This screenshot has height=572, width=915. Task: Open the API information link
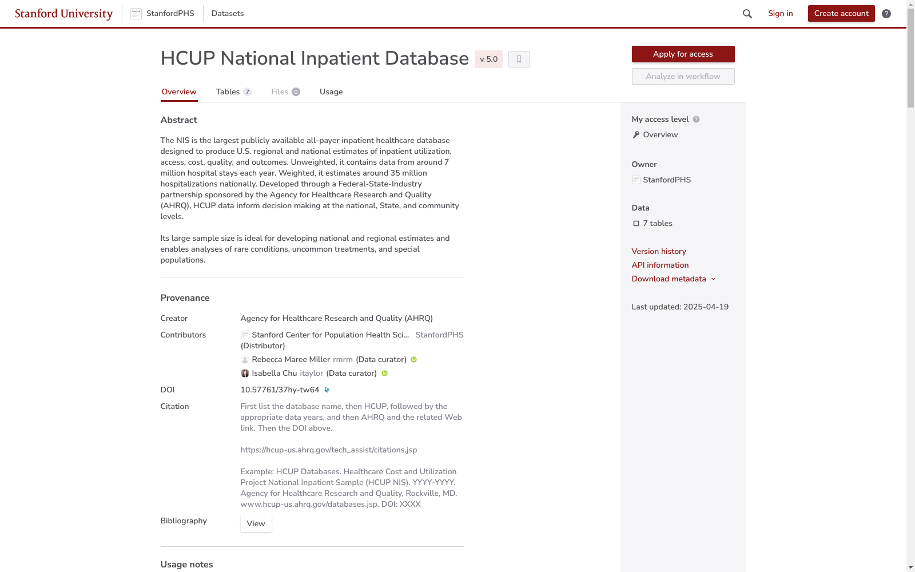[x=660, y=265]
